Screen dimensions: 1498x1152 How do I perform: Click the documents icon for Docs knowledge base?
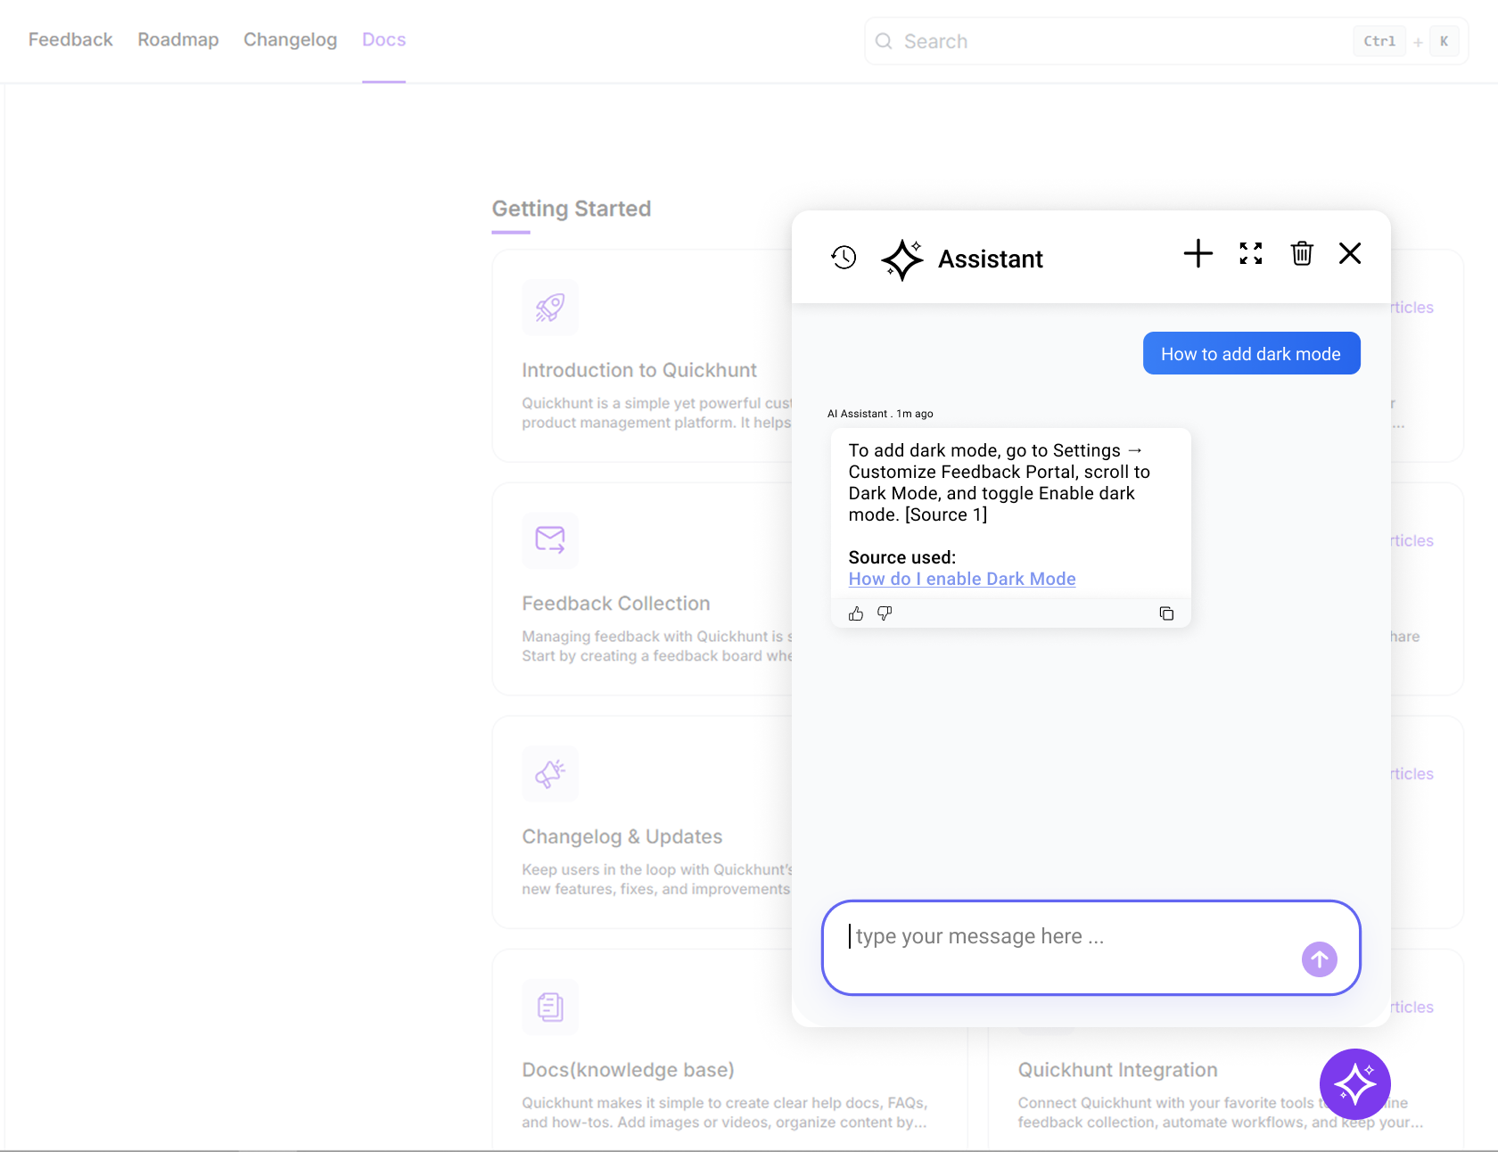click(550, 1008)
